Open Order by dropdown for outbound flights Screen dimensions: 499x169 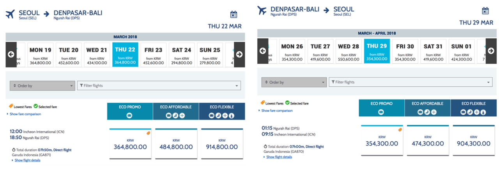[x=42, y=85]
